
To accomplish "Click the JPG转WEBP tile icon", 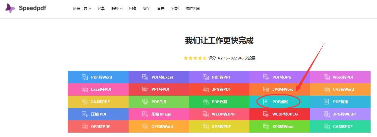I will click(327, 114).
